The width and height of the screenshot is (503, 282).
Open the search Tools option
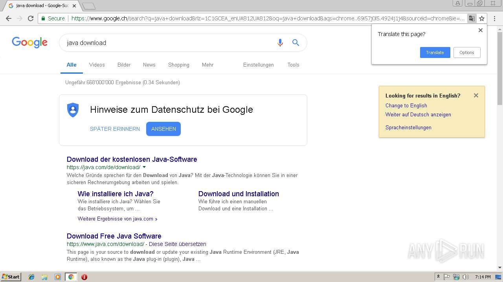coord(293,65)
